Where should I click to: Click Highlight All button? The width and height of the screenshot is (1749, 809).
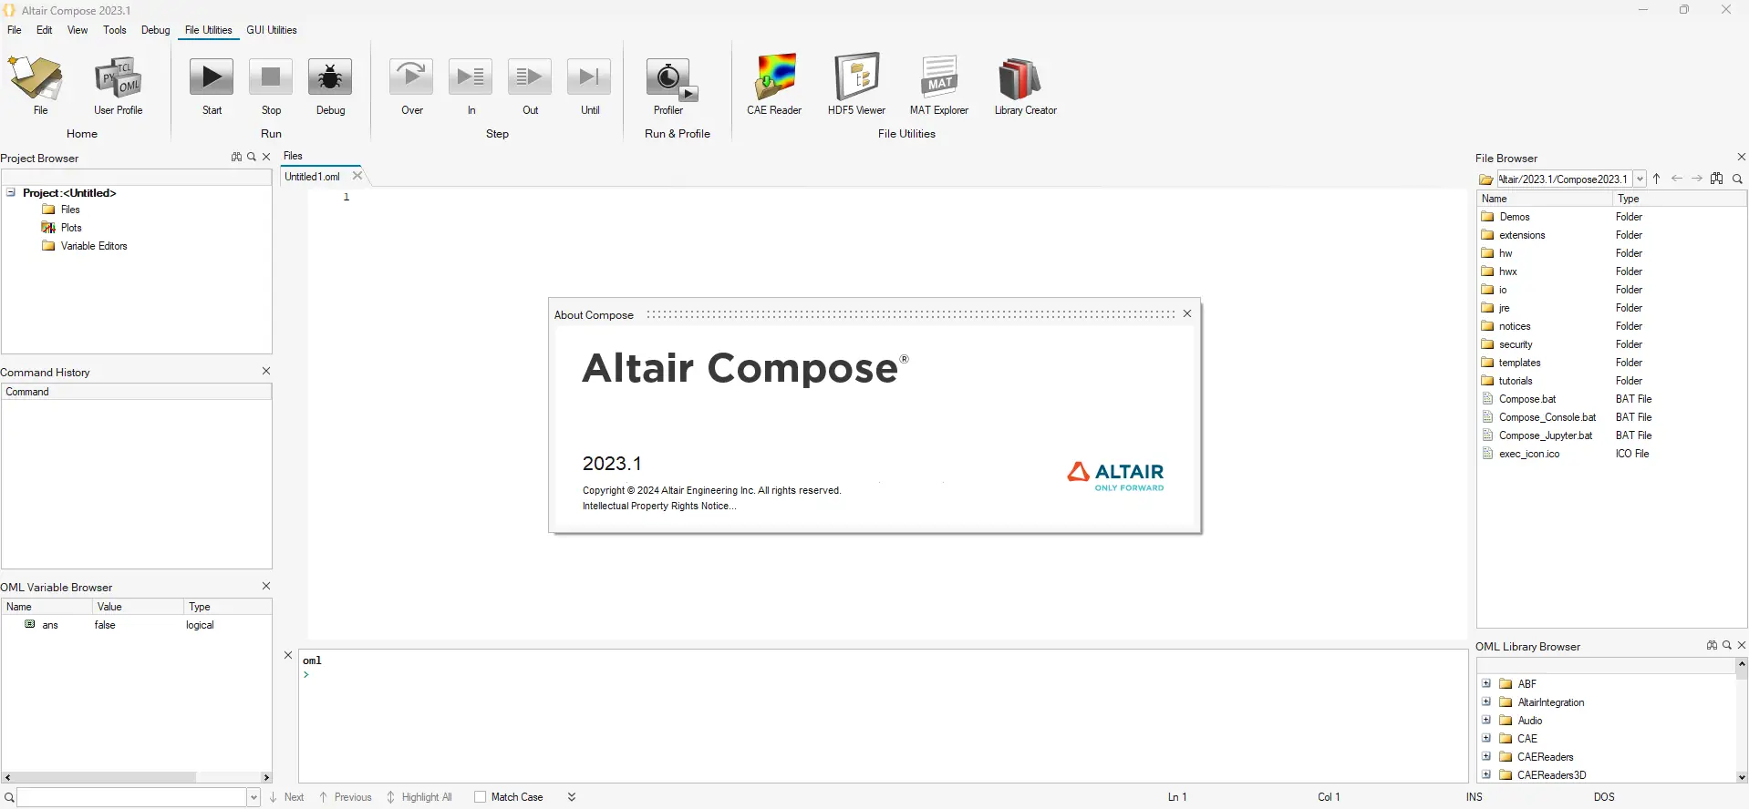click(x=419, y=797)
